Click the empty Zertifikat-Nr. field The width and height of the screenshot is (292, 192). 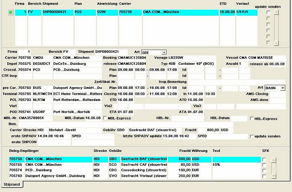click(132, 82)
